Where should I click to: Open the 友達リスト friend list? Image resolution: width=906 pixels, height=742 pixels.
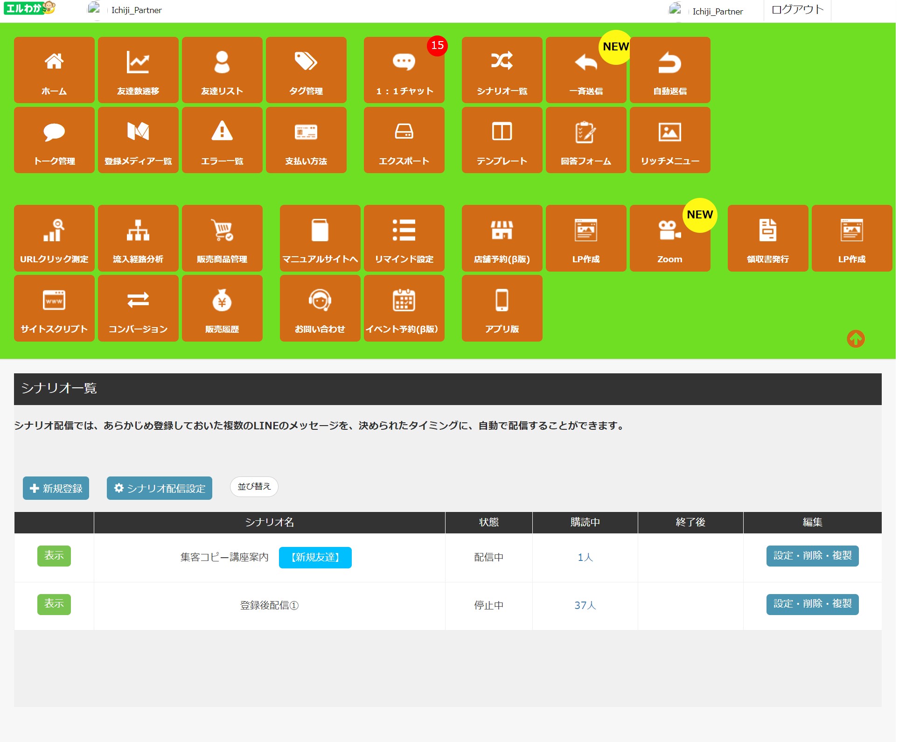coord(222,70)
